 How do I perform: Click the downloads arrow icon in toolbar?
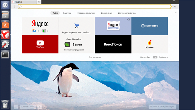point(175,7)
